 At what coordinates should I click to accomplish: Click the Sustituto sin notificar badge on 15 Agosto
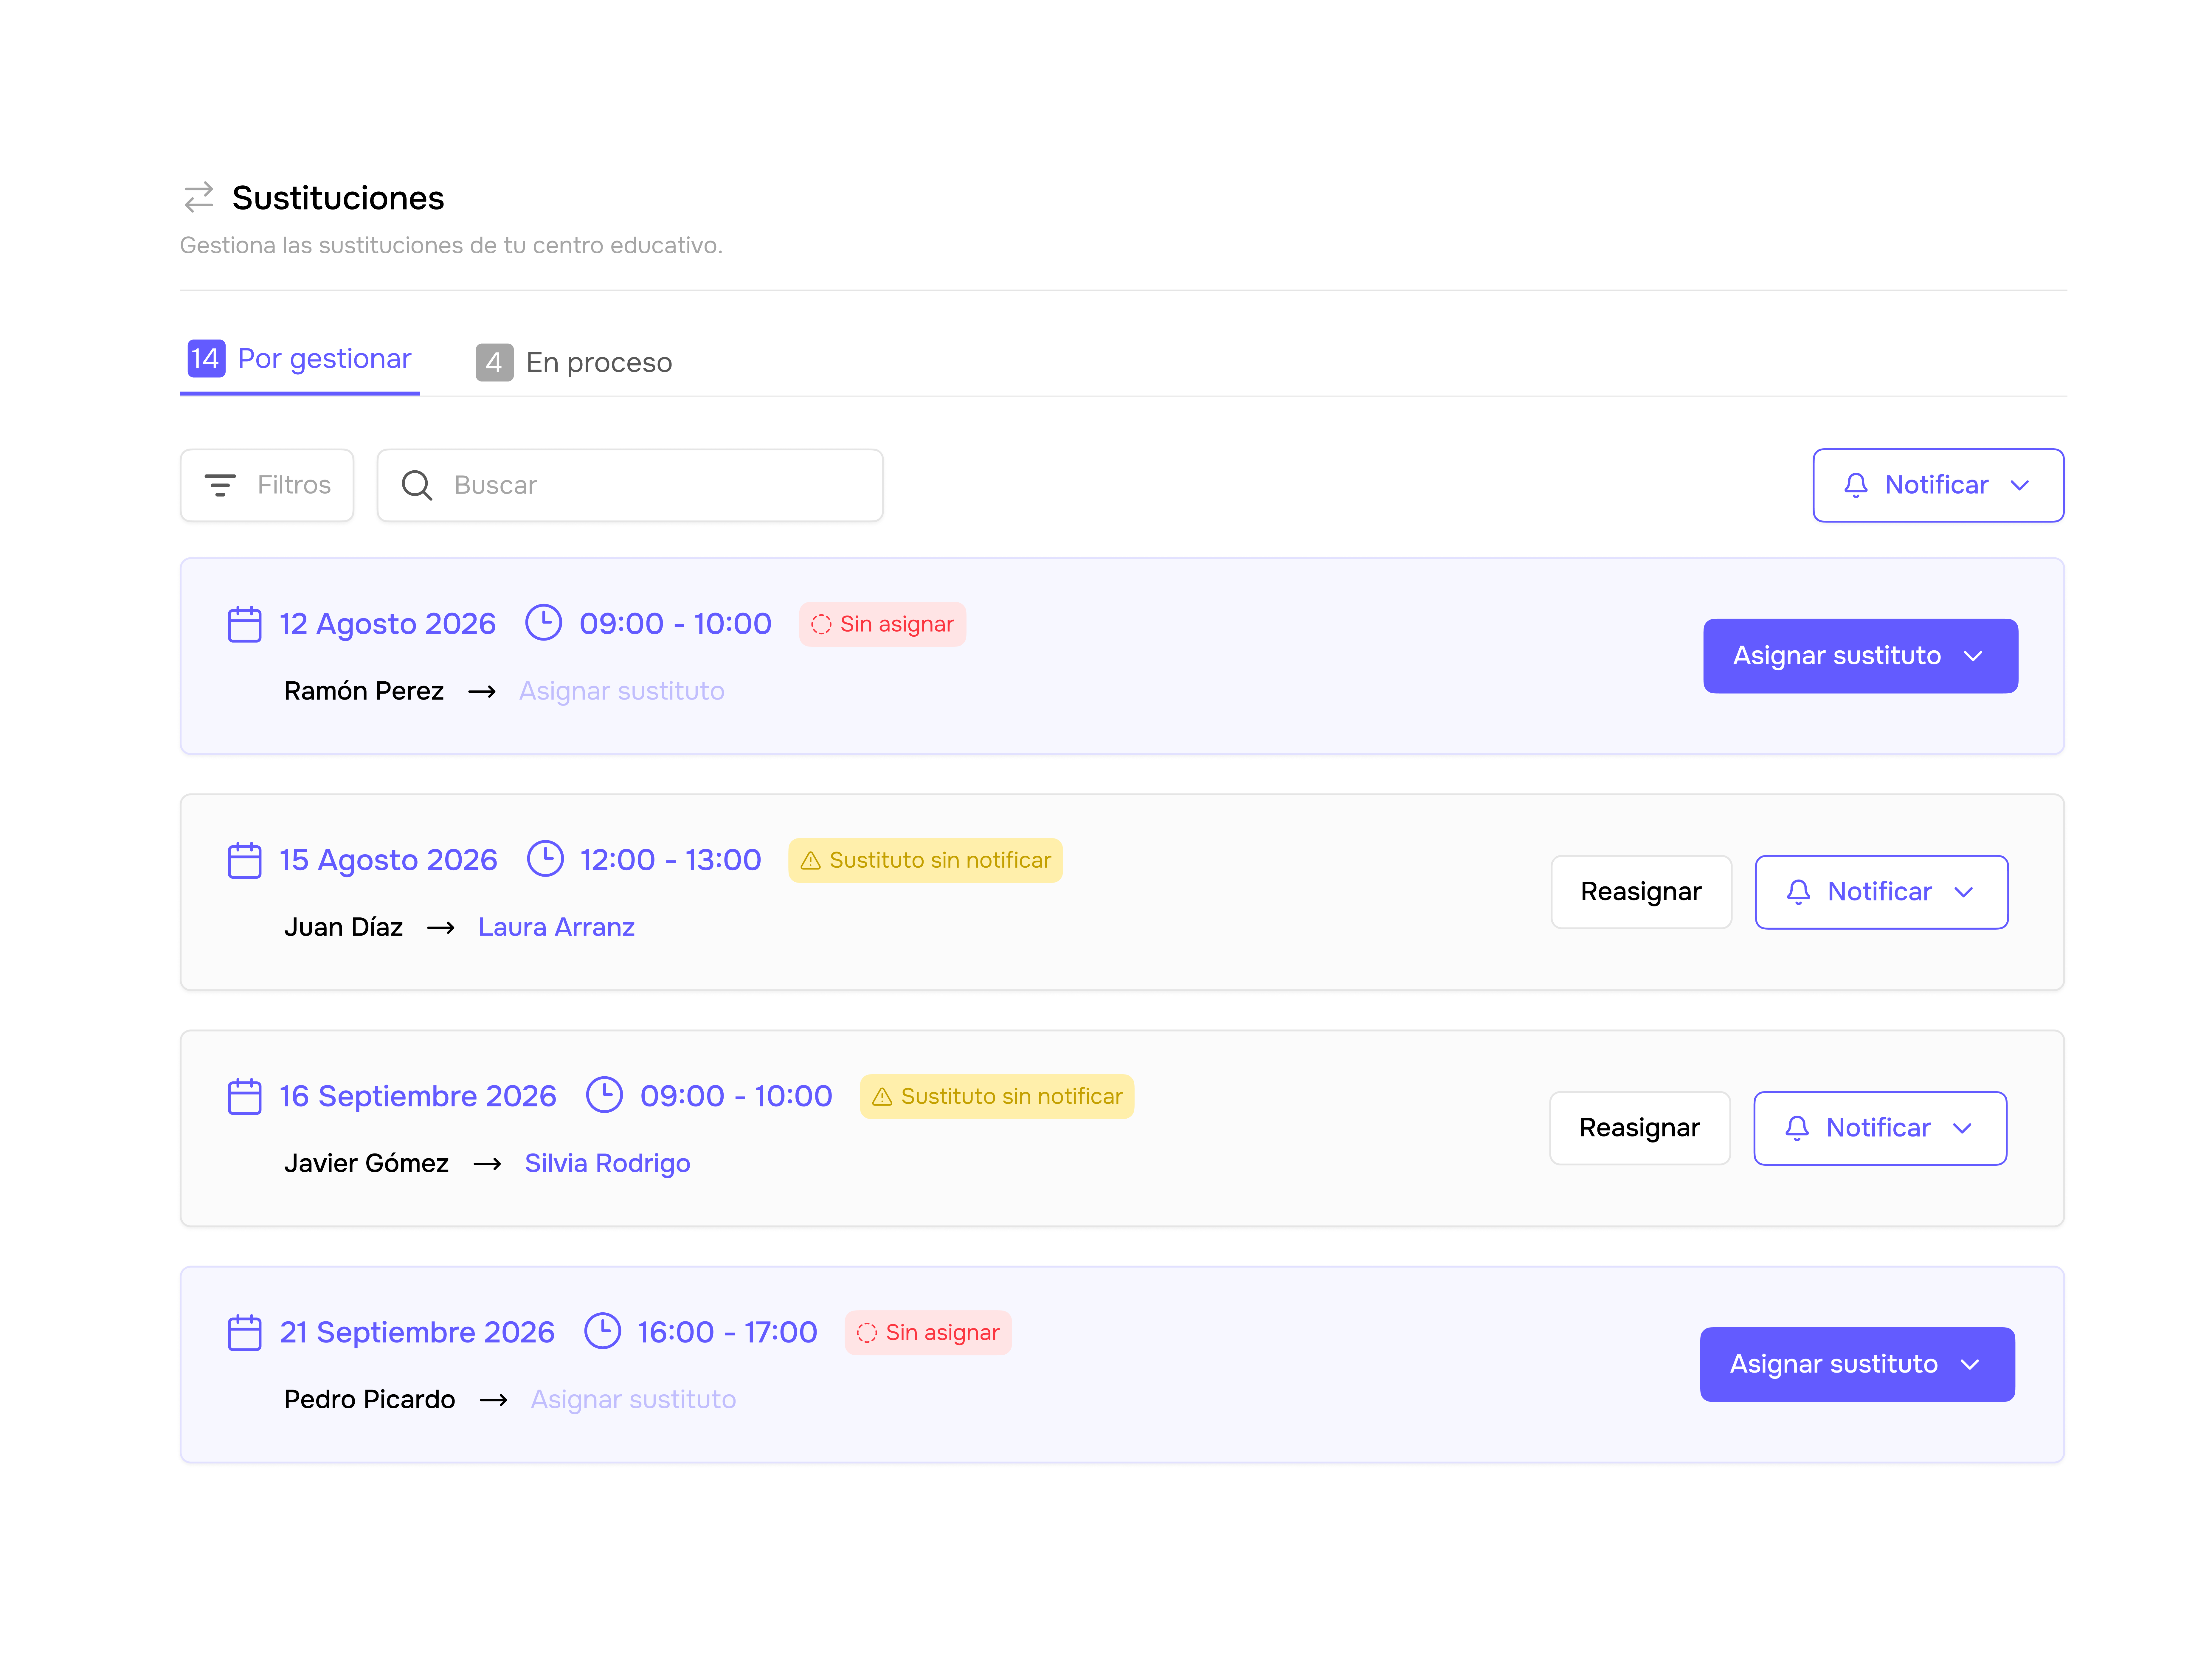pyautogui.click(x=925, y=860)
